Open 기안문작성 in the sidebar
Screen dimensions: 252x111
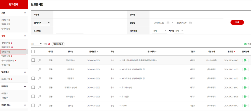(x=6, y=20)
